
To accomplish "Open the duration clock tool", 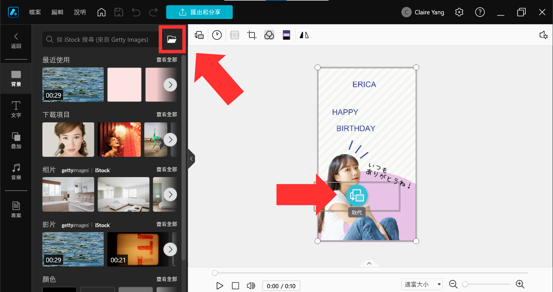I will pos(217,35).
